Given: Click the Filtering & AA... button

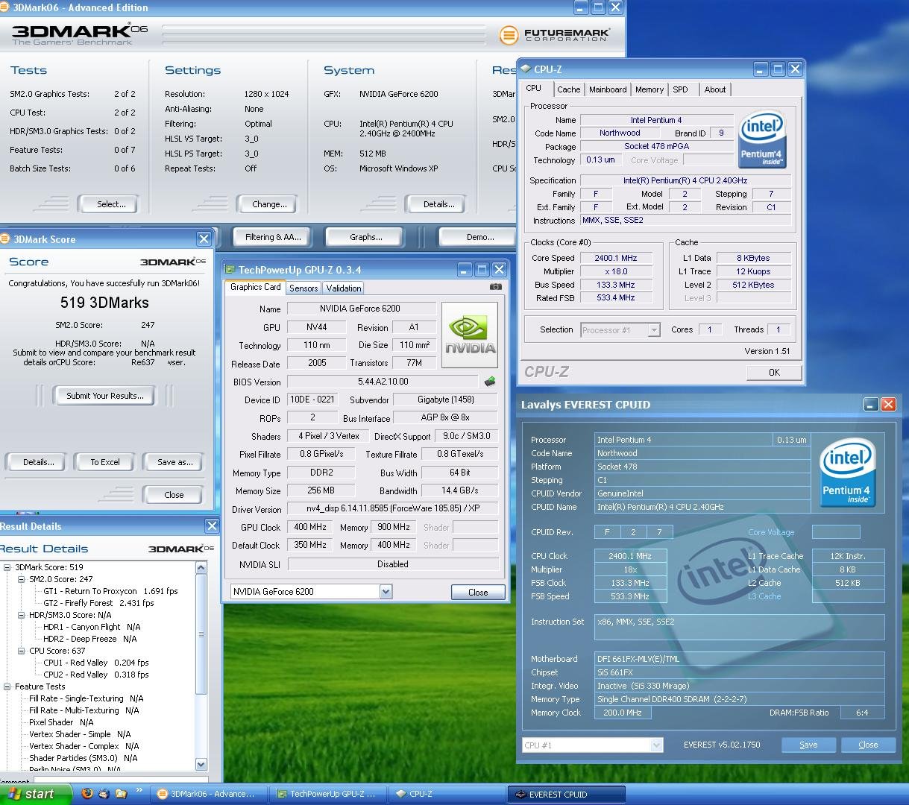Looking at the screenshot, I should pyautogui.click(x=273, y=237).
